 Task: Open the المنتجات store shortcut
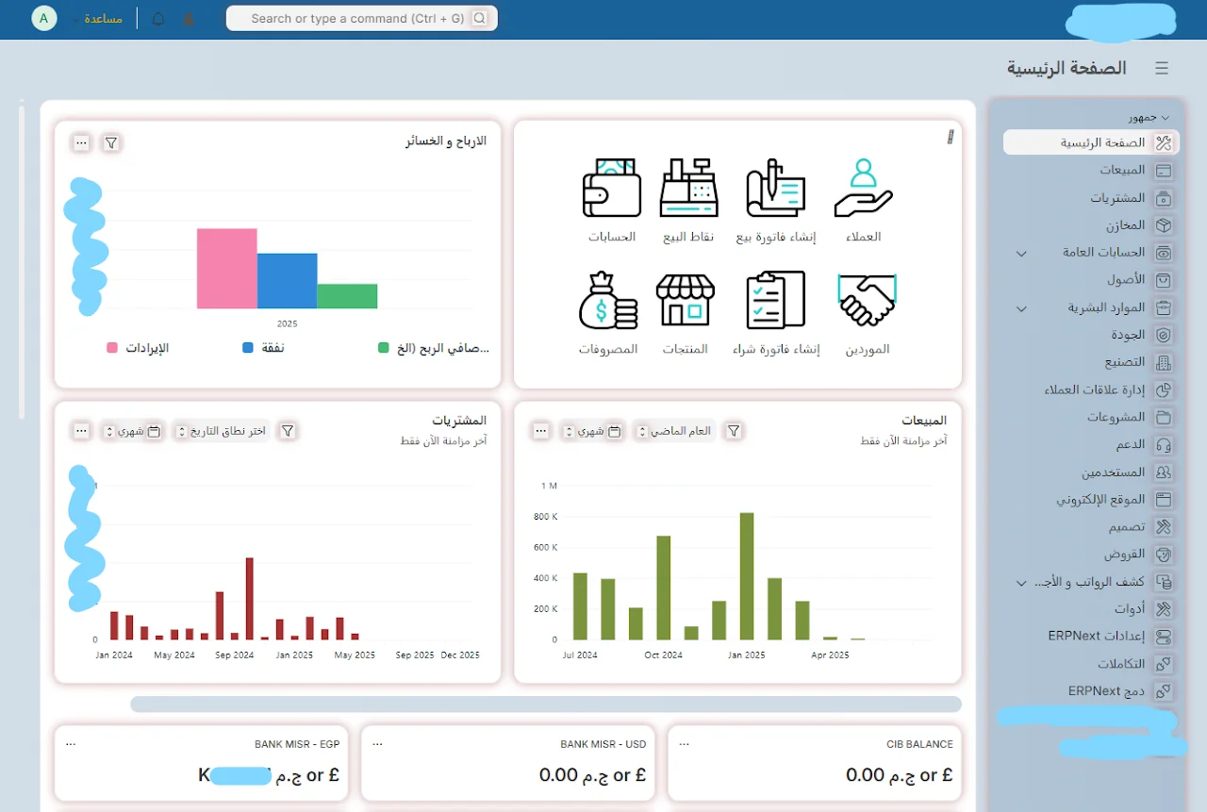[x=686, y=314]
